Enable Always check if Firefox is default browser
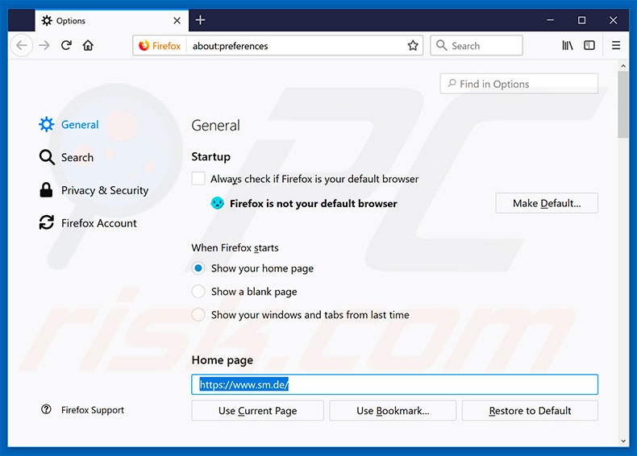The width and height of the screenshot is (637, 456). (x=198, y=179)
